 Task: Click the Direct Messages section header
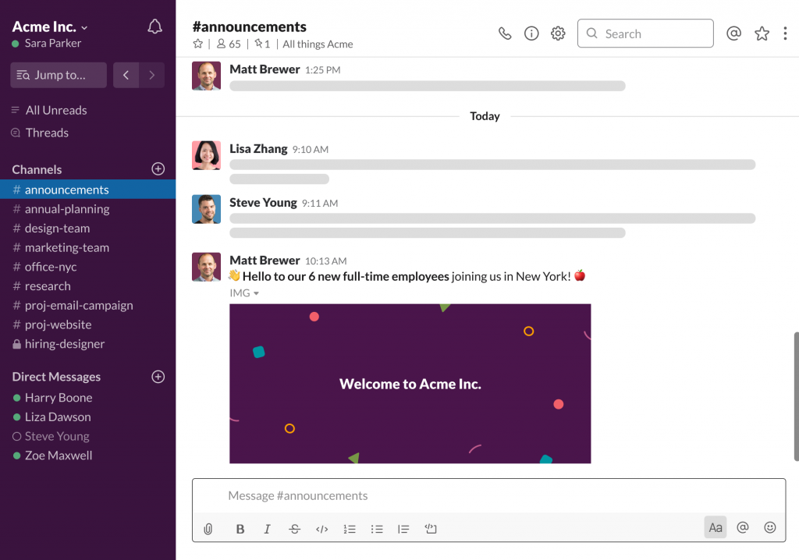[x=56, y=377]
